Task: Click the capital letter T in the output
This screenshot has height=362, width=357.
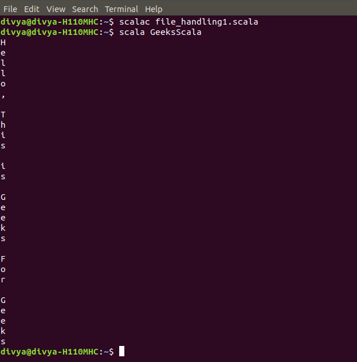Action: 3,115
